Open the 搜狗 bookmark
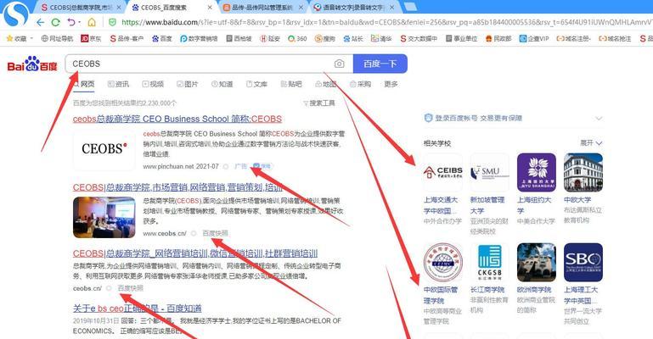The width and height of the screenshot is (653, 339). [325, 38]
